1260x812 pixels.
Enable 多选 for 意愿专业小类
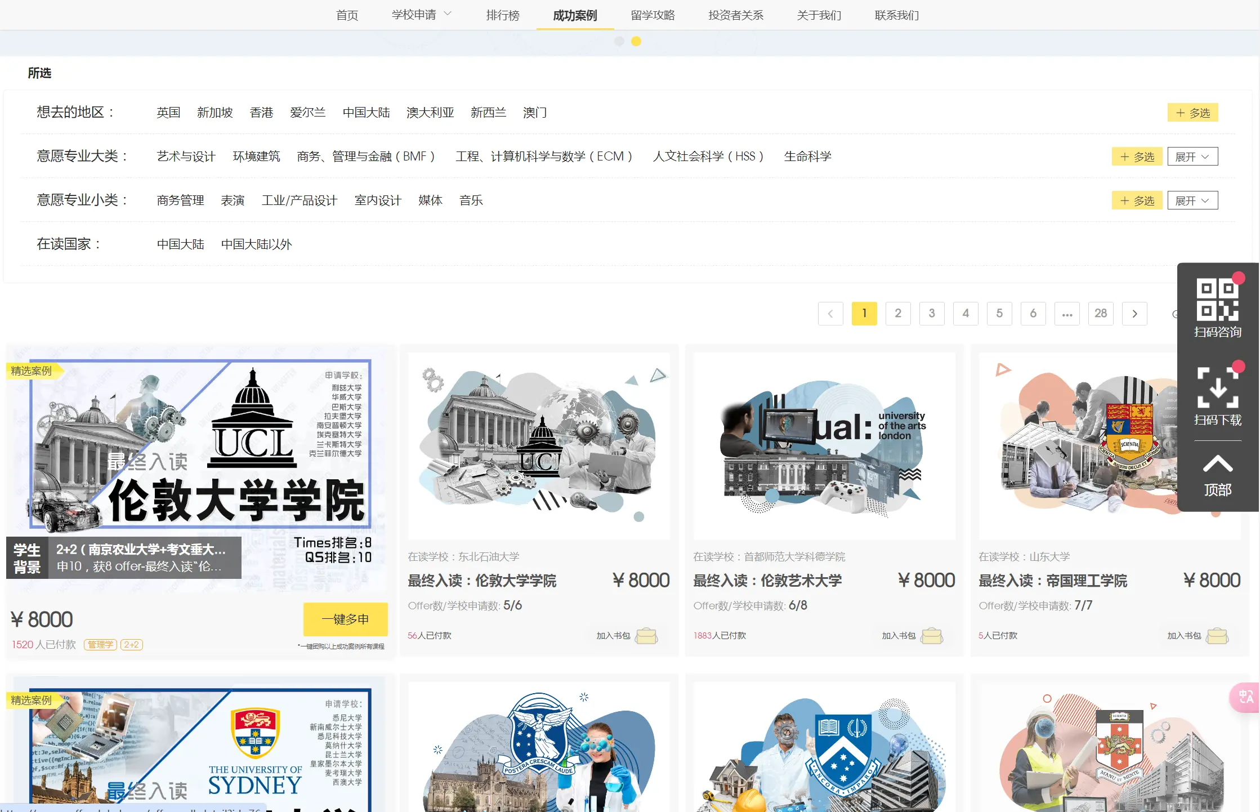[x=1137, y=200]
